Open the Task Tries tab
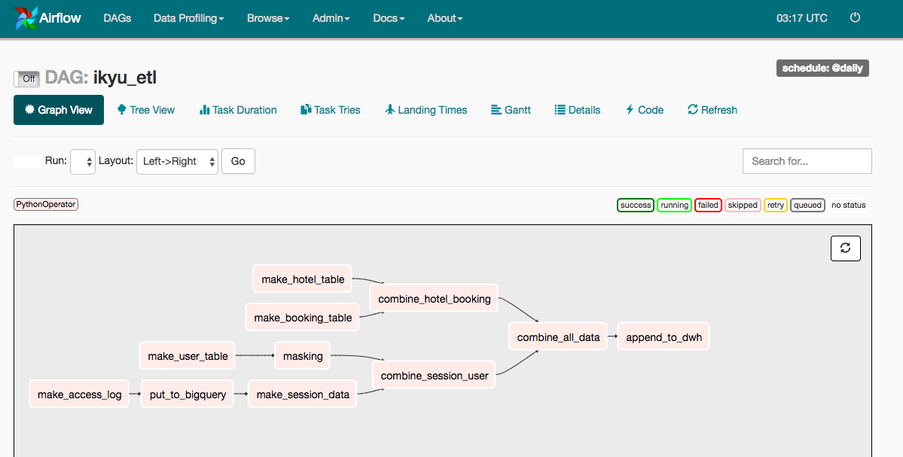The height and width of the screenshot is (457, 903). (x=331, y=110)
